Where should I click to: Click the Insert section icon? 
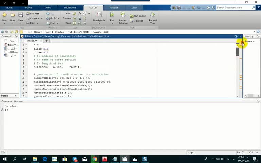coord(74,14)
